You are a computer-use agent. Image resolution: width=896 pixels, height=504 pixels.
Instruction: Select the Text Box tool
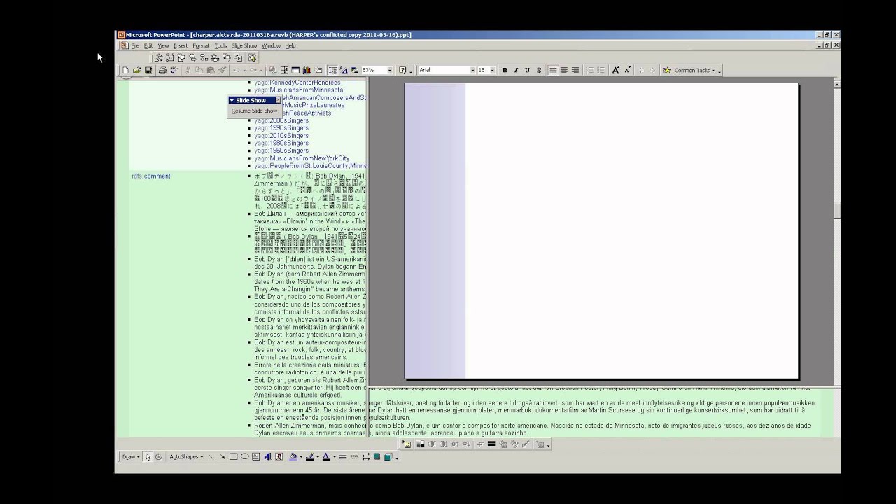[256, 457]
